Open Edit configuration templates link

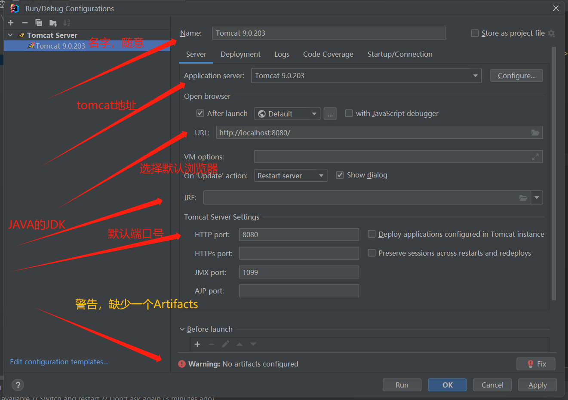click(x=59, y=362)
